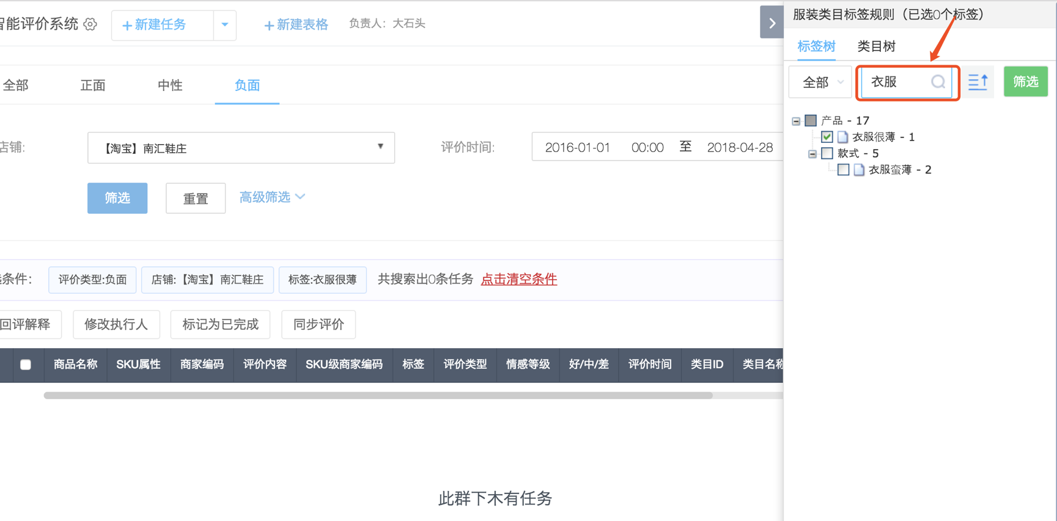Select the 正面 review tab
This screenshot has height=521, width=1057.
(x=93, y=86)
